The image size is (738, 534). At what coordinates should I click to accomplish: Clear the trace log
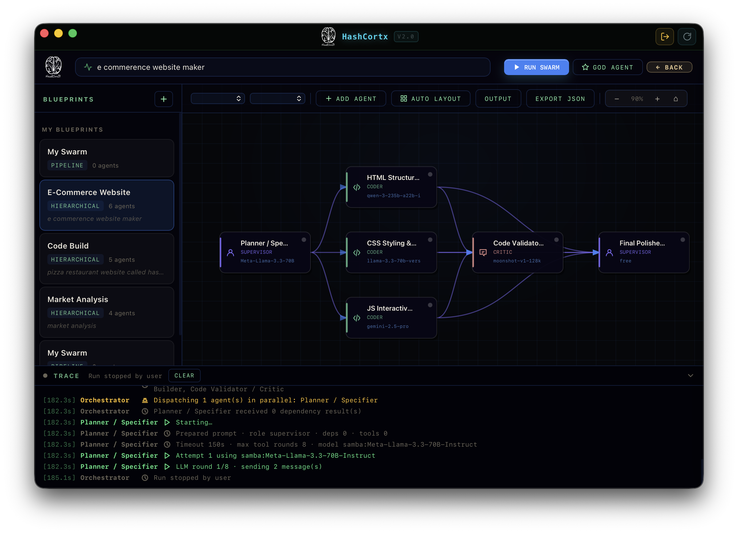coord(184,376)
